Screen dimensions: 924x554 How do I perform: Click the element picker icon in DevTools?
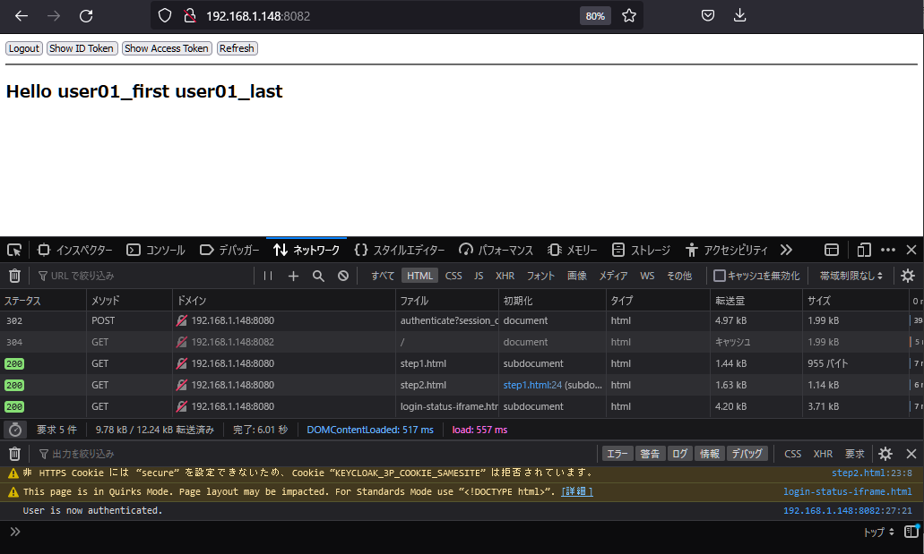tap(14, 250)
